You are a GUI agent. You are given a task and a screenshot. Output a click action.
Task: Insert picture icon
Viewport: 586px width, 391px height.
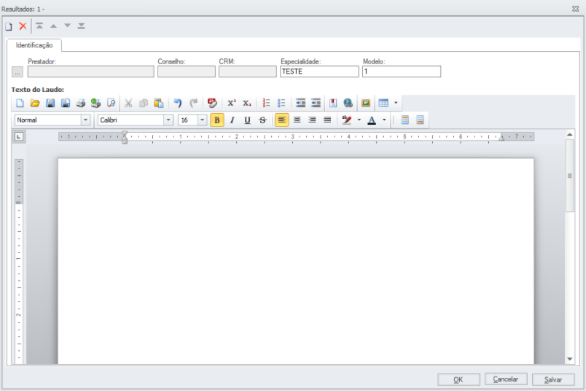[366, 103]
